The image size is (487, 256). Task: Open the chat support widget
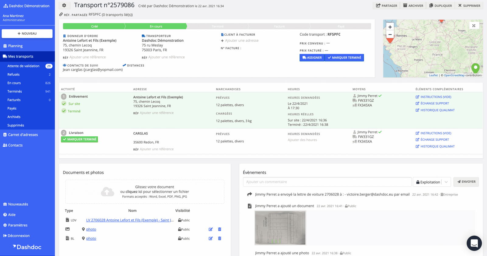tap(474, 243)
